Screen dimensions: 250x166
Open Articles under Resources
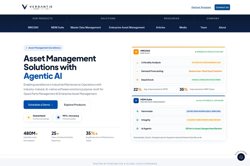pyautogui.click(x=161, y=27)
